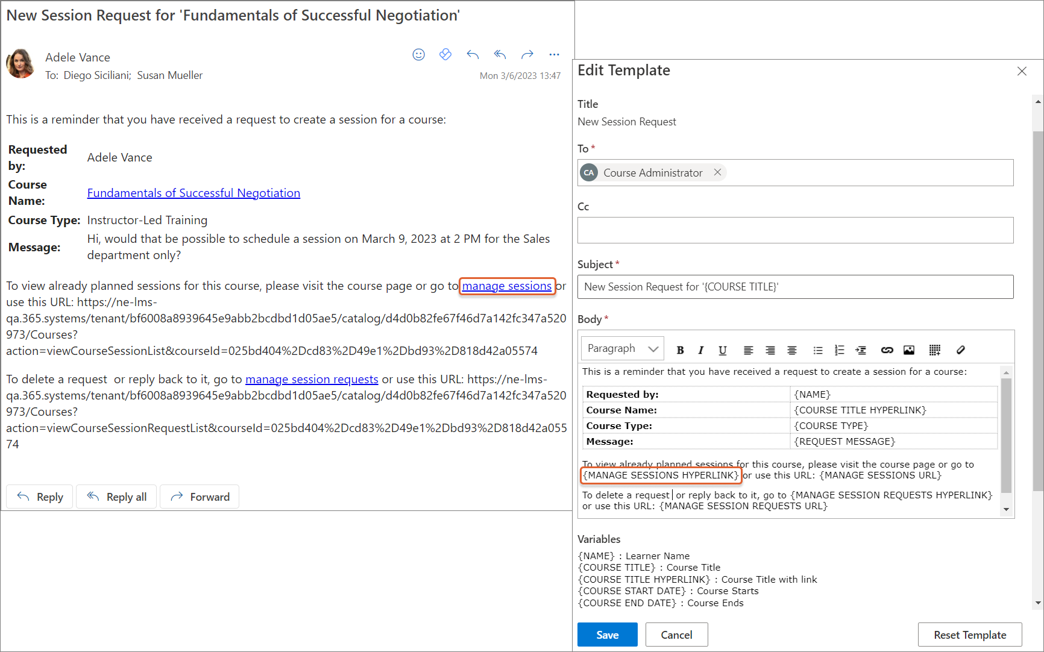The width and height of the screenshot is (1044, 652).
Task: Toggle underline formatting in body editor
Action: (722, 350)
